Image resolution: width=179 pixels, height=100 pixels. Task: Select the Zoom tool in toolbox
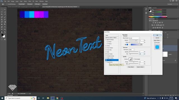pyautogui.click(x=5, y=32)
